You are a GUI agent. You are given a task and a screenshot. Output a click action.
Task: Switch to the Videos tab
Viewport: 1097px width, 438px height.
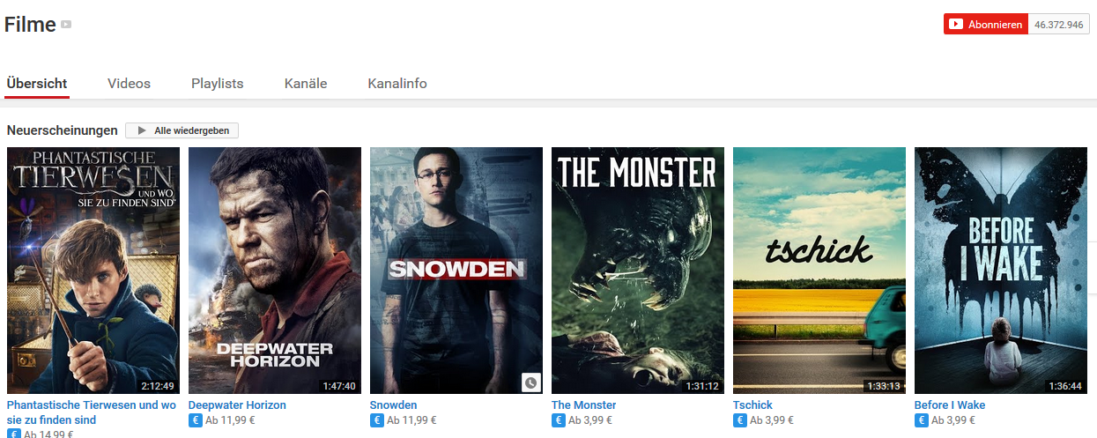(130, 84)
